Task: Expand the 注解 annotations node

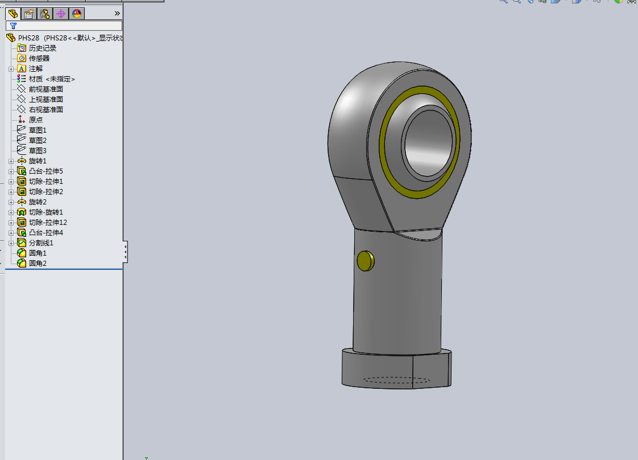Action: click(11, 69)
